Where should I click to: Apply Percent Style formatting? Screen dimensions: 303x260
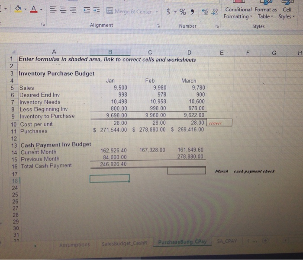click(183, 12)
